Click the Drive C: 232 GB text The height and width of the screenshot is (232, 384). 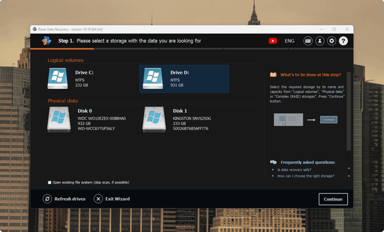[x=81, y=85]
